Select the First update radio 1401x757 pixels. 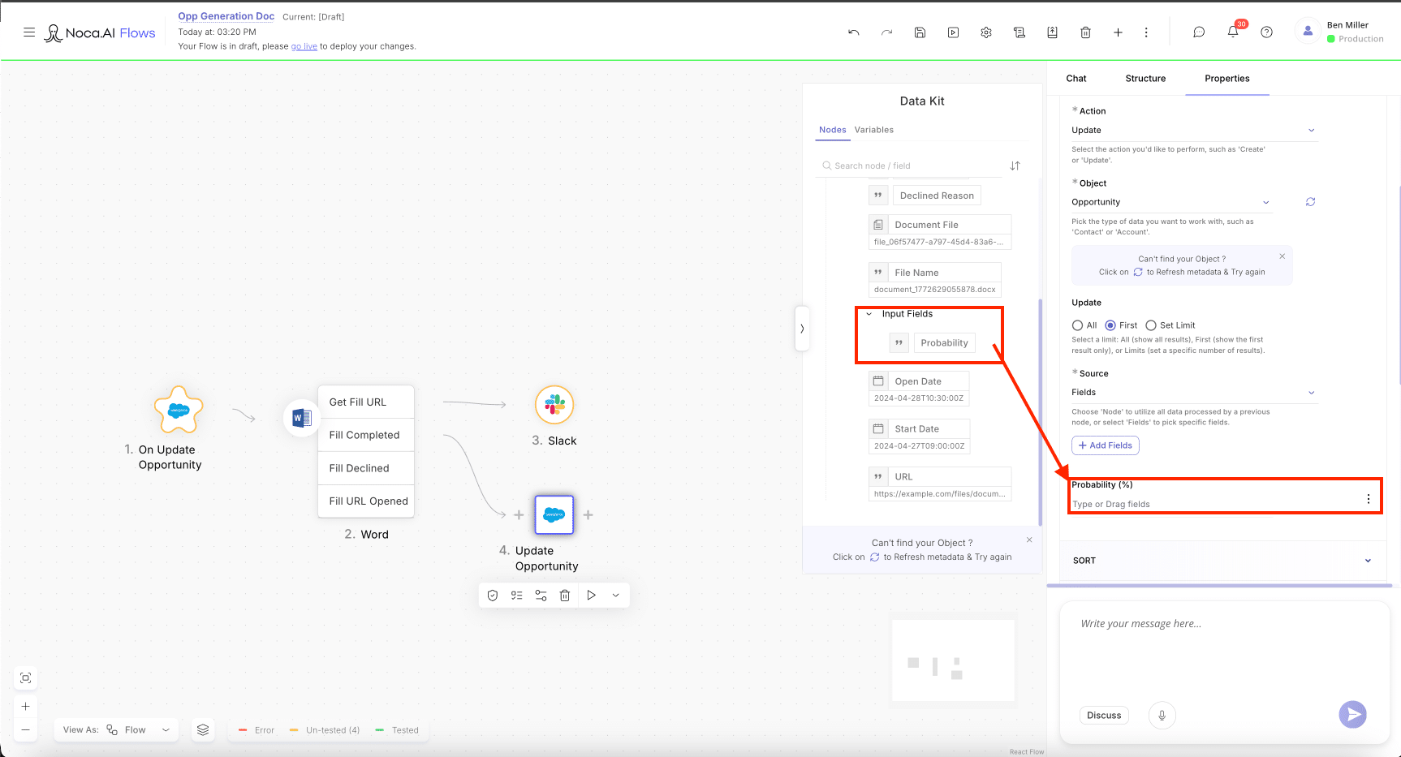1110,325
